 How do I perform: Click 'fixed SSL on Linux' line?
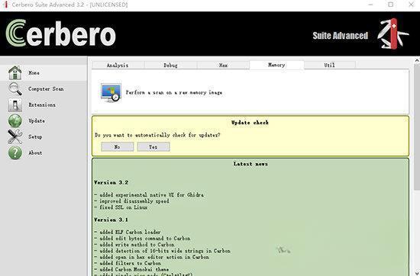pyautogui.click(x=121, y=207)
